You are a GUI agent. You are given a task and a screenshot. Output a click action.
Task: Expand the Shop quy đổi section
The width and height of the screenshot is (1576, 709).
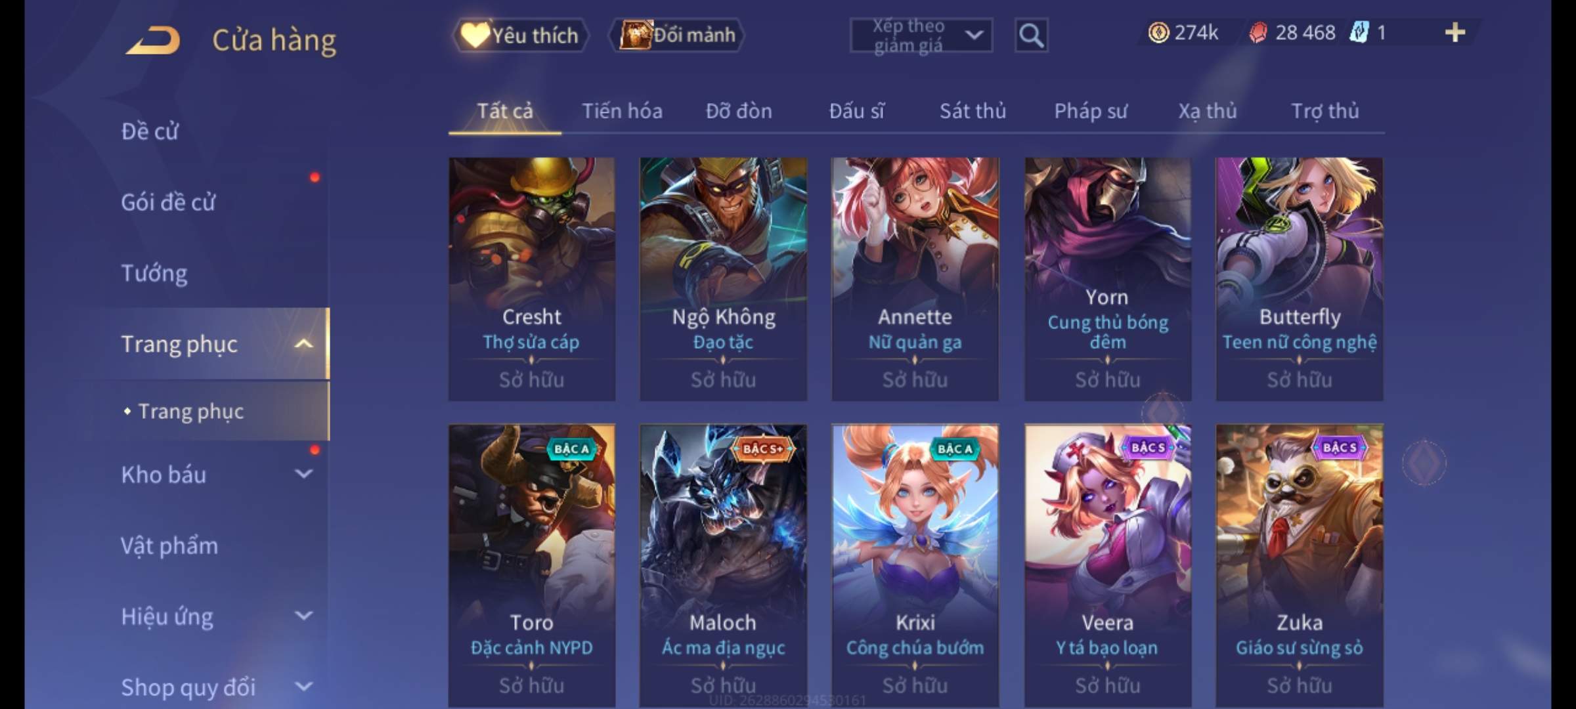303,686
